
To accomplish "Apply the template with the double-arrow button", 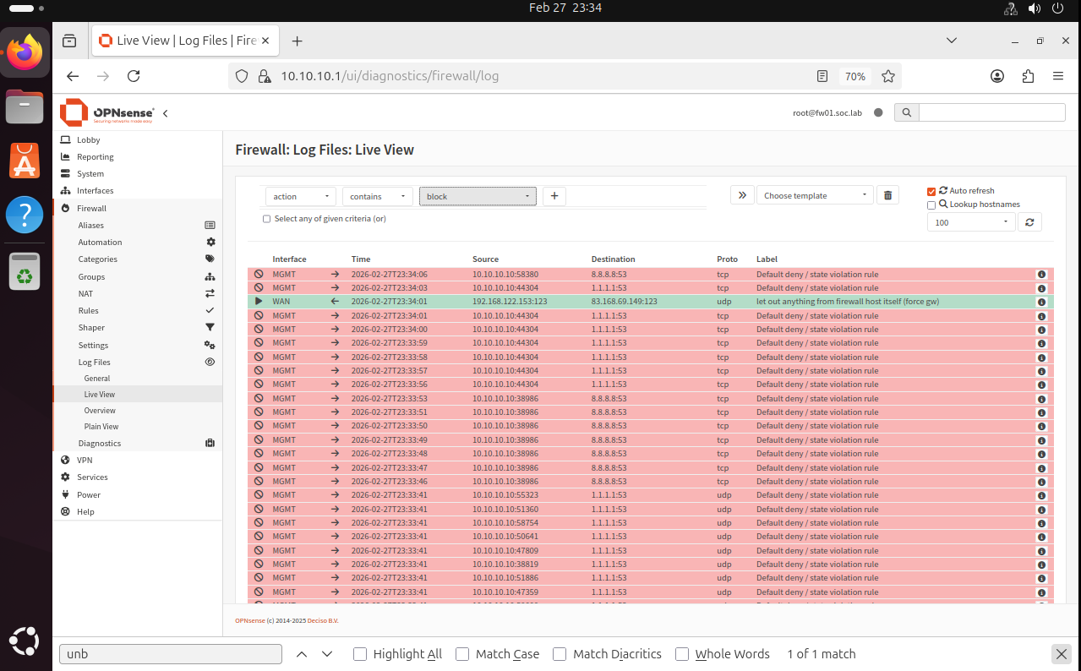I will tap(741, 195).
